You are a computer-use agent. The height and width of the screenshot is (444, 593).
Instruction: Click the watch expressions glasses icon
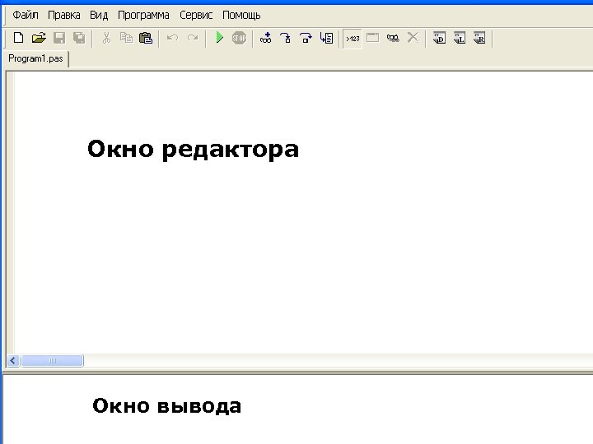[x=393, y=38]
